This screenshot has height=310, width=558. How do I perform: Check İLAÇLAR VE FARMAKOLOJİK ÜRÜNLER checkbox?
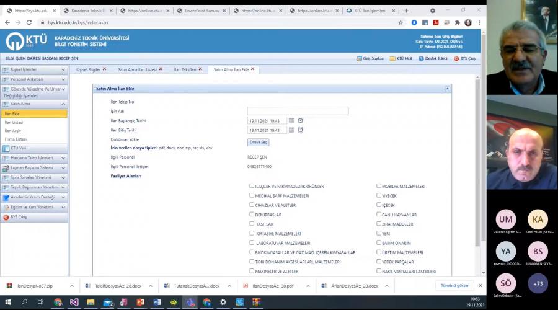(252, 186)
